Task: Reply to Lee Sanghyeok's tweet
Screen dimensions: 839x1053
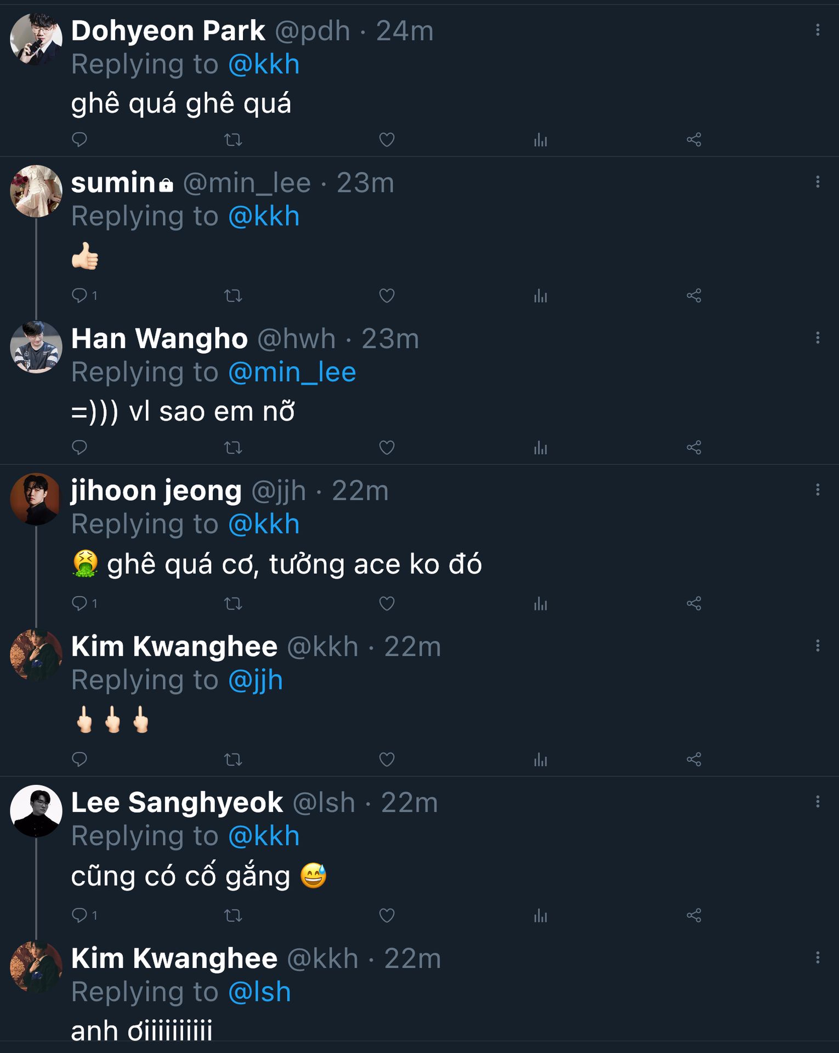Action: [80, 915]
